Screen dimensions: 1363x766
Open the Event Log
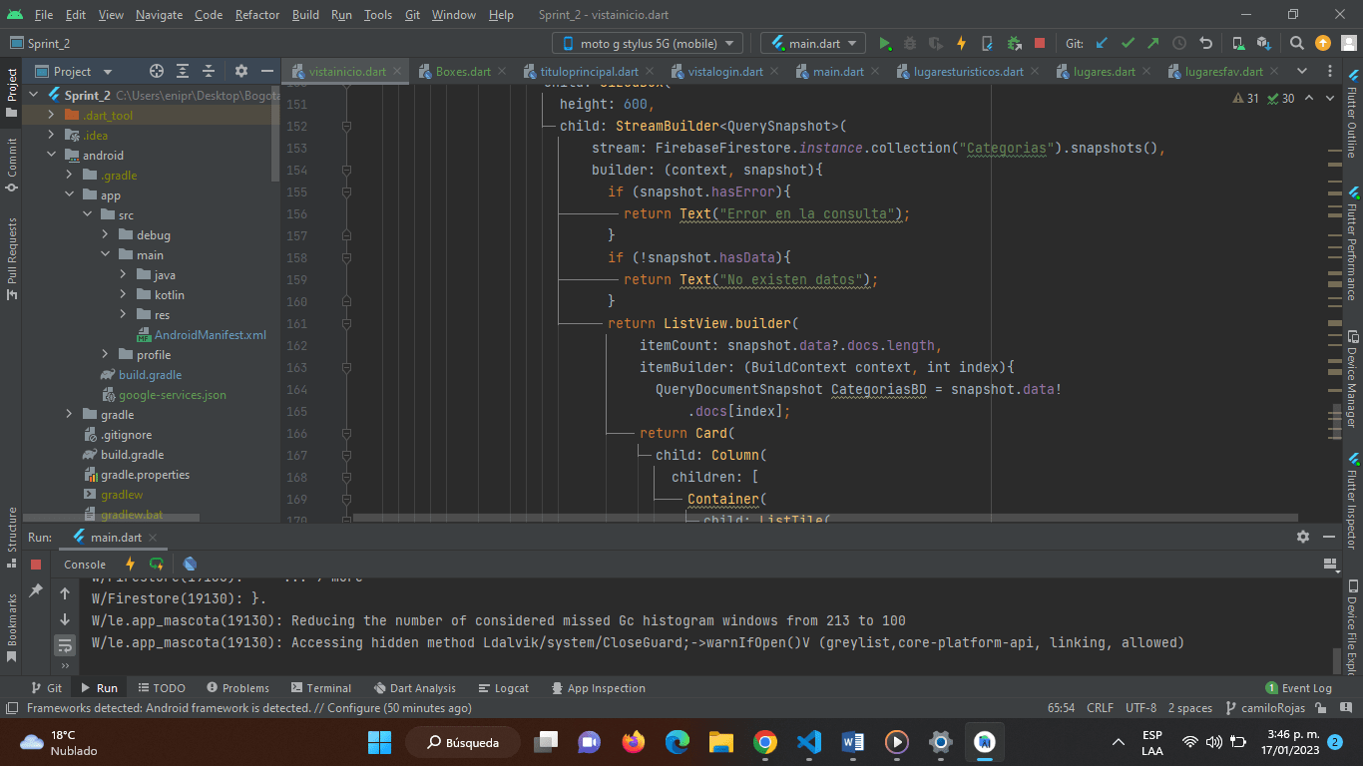click(x=1298, y=688)
